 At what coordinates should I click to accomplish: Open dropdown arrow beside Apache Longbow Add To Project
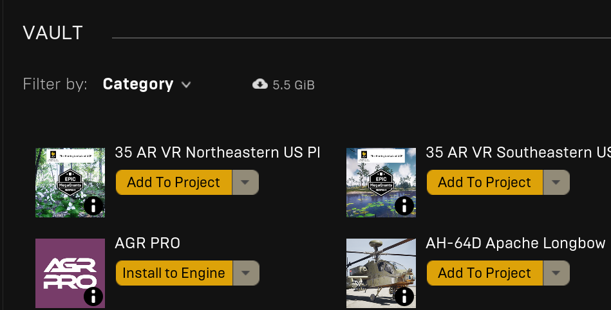tap(556, 273)
